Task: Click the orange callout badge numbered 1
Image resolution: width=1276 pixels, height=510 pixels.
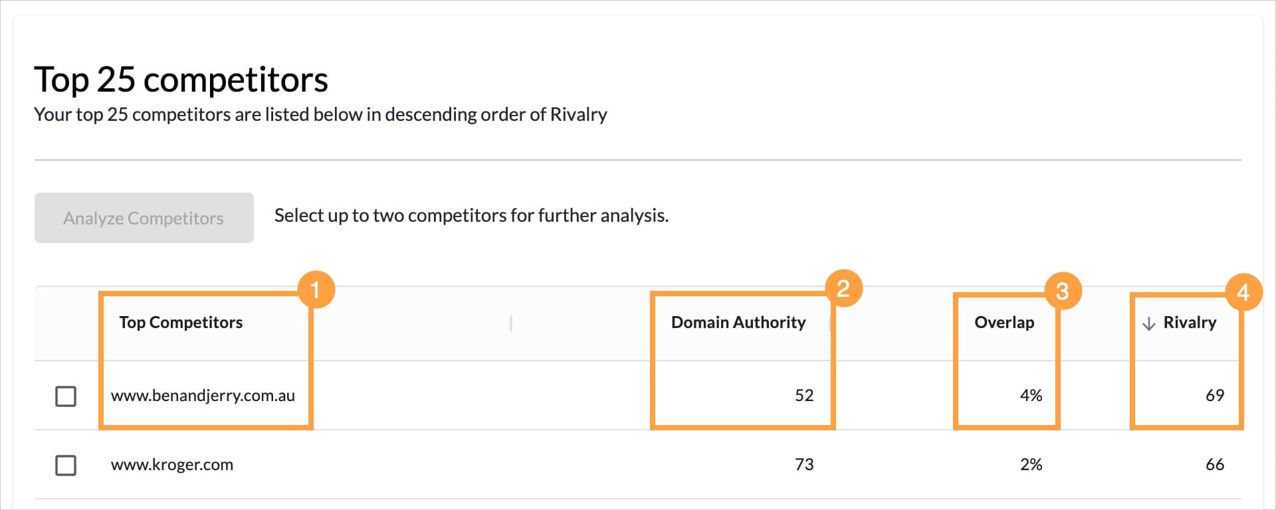Action: [x=318, y=288]
